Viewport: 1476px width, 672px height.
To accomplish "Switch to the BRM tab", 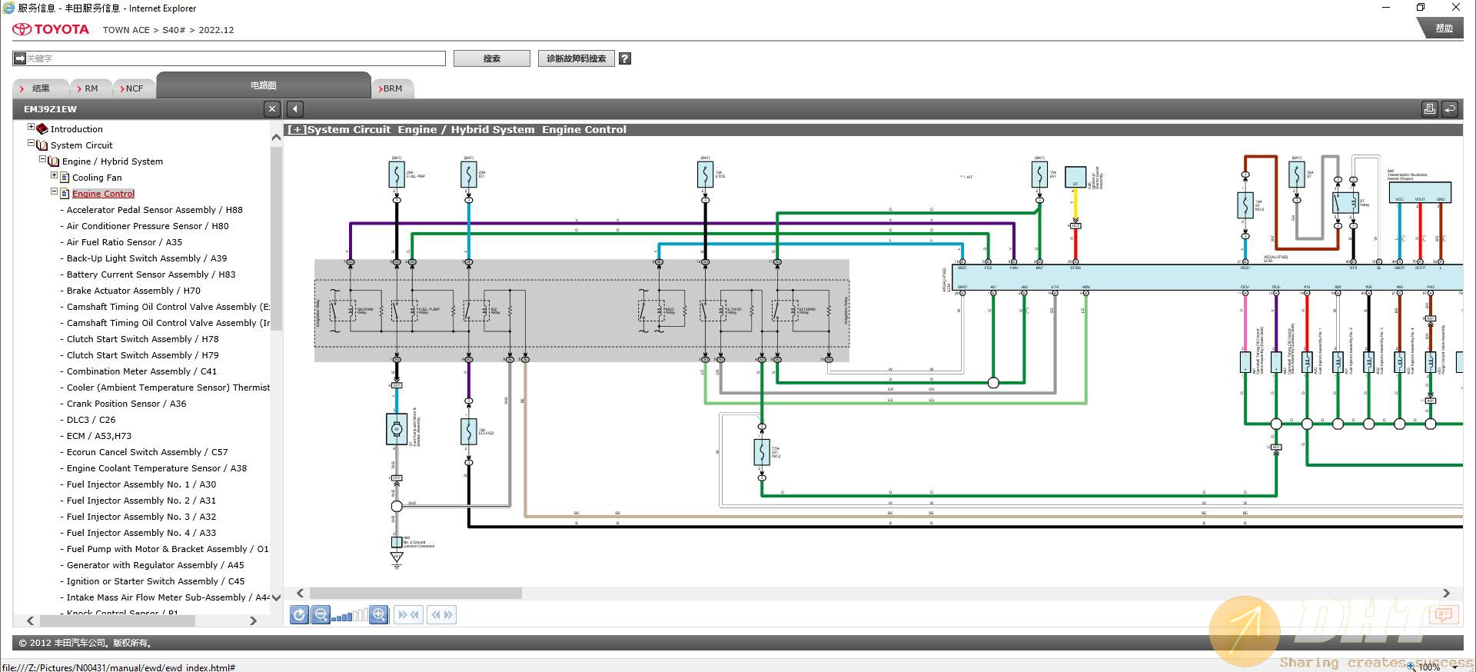I will click(393, 88).
